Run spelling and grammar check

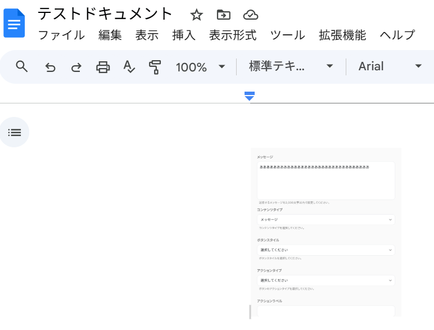pos(129,67)
